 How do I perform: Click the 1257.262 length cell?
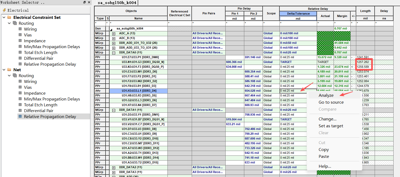[365, 62]
